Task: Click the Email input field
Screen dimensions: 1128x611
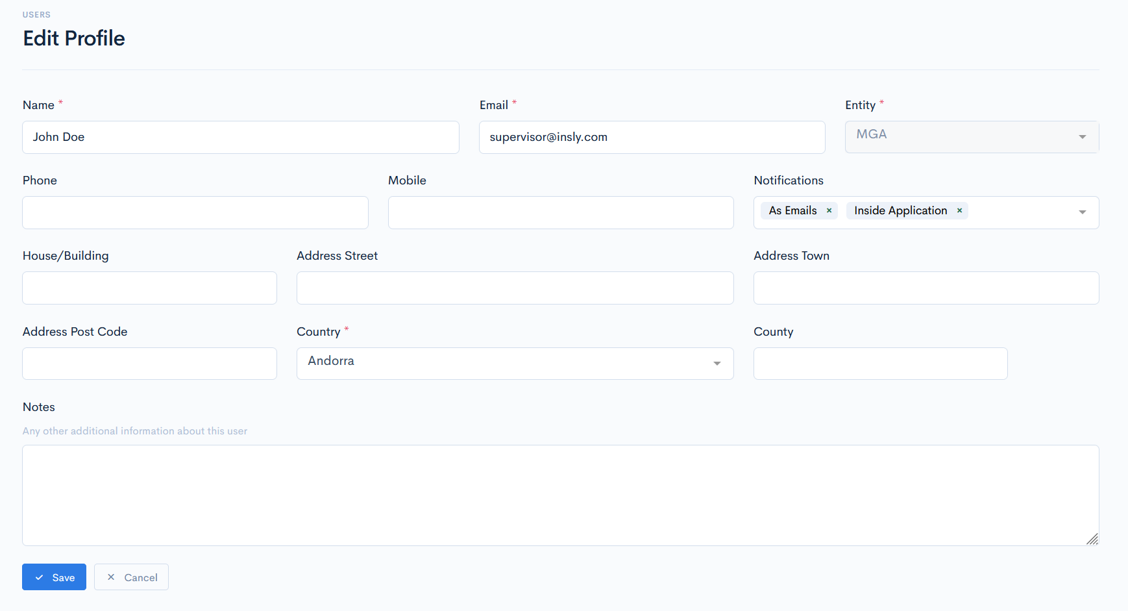Action: click(x=652, y=137)
